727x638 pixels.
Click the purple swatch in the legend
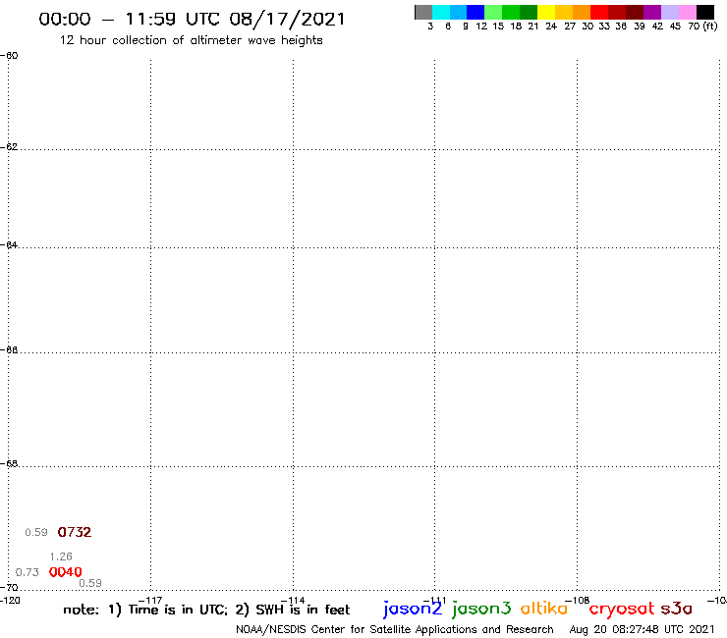(652, 12)
